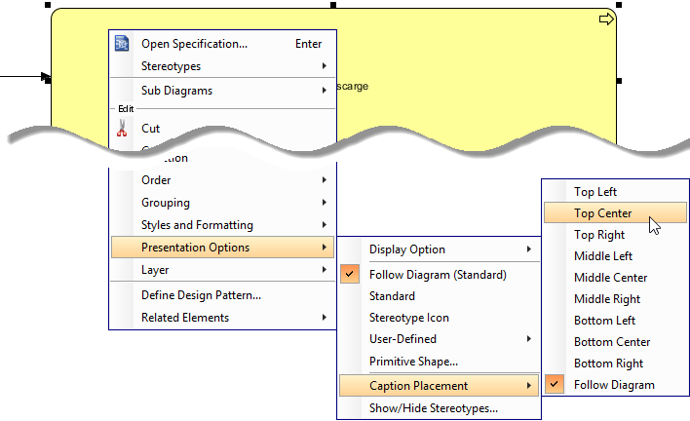Choose Top Center caption placement

[602, 213]
